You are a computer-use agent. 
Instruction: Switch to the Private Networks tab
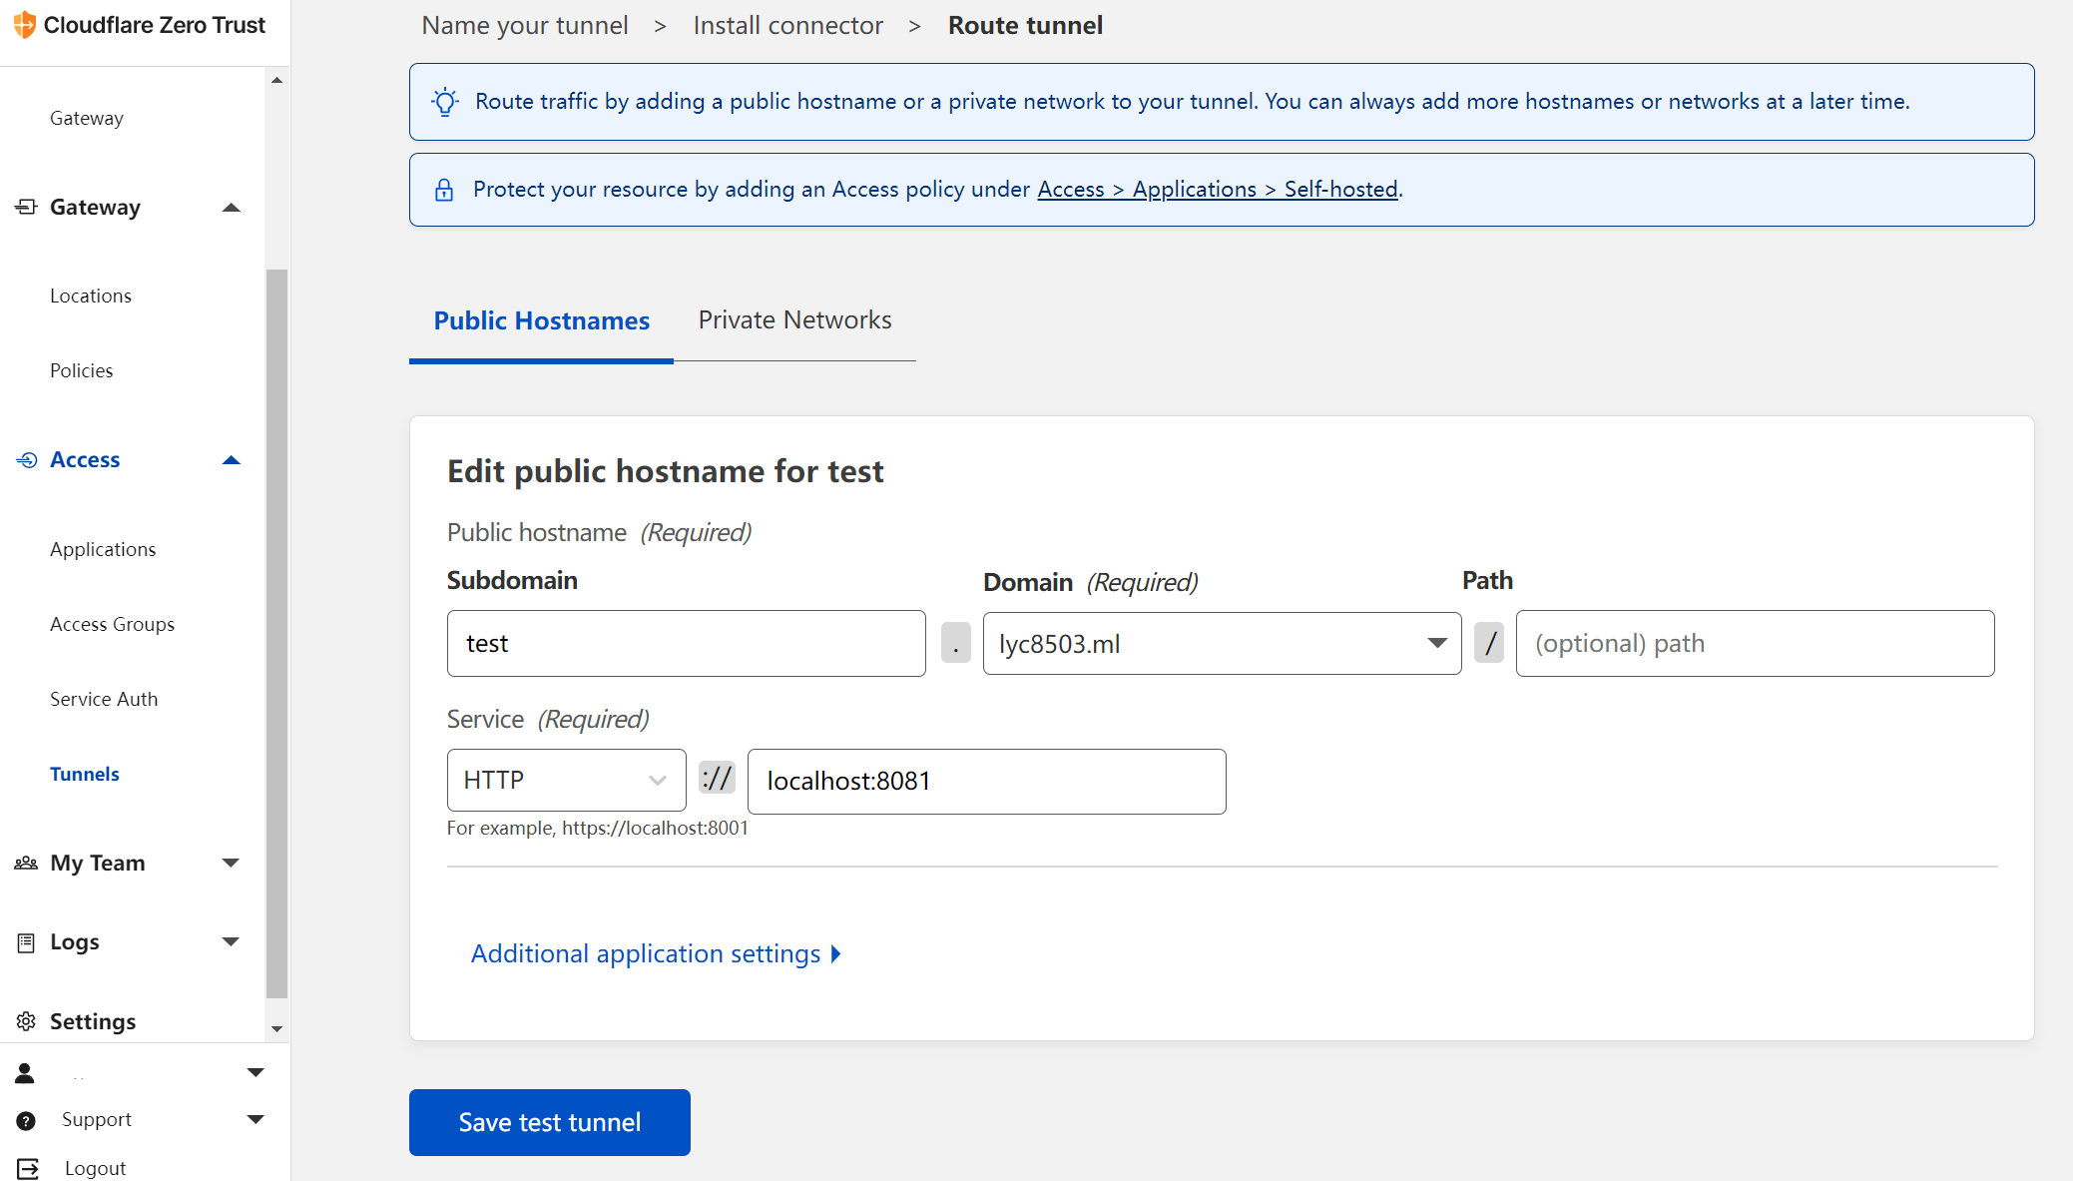[795, 319]
